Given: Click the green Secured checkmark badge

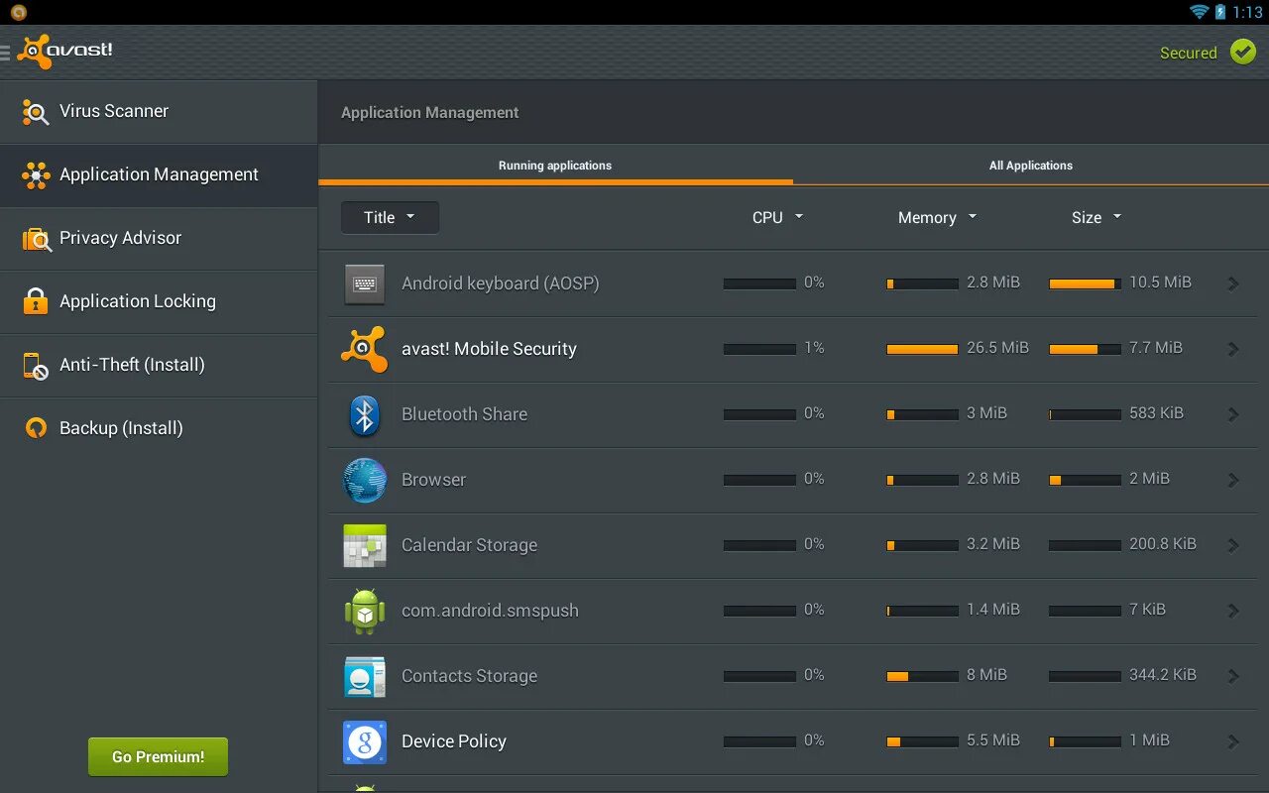Looking at the screenshot, I should click(x=1243, y=51).
